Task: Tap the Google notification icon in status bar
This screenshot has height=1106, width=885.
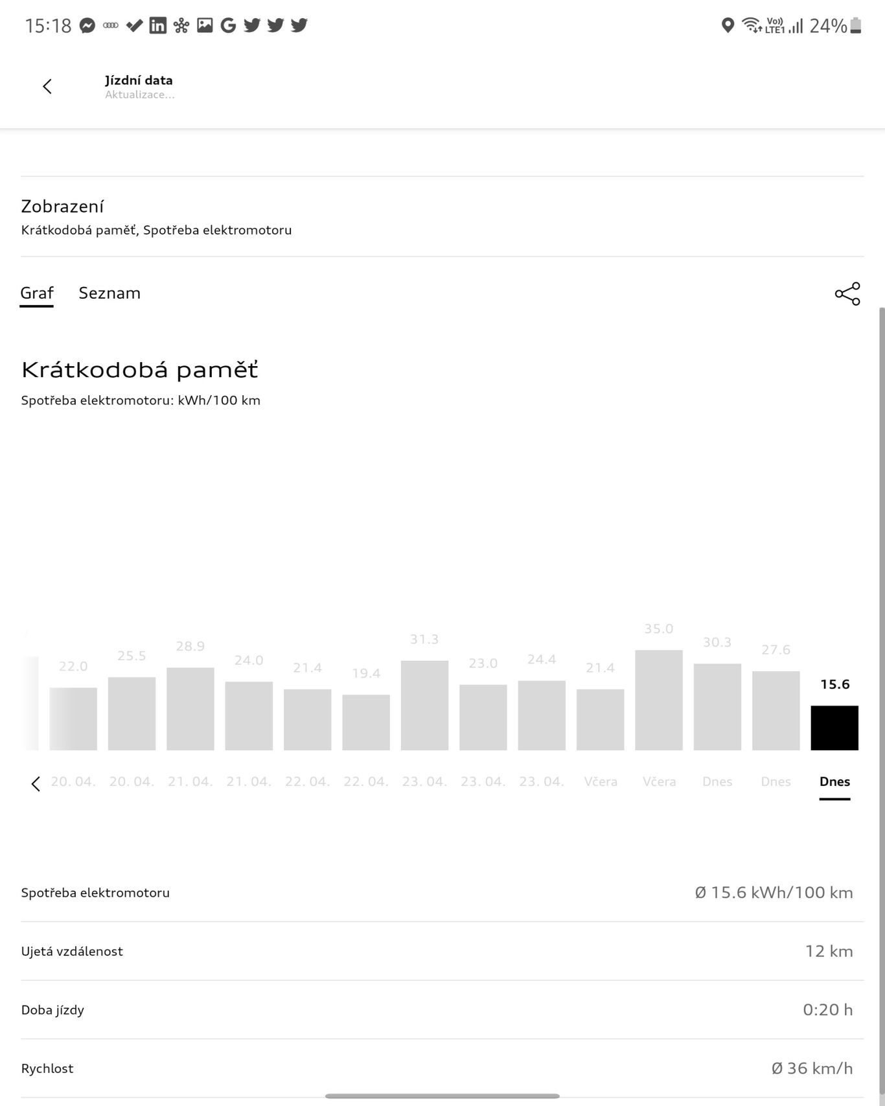Action: 228,26
